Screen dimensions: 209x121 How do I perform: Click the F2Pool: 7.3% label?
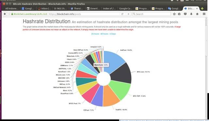(x=88, y=110)
